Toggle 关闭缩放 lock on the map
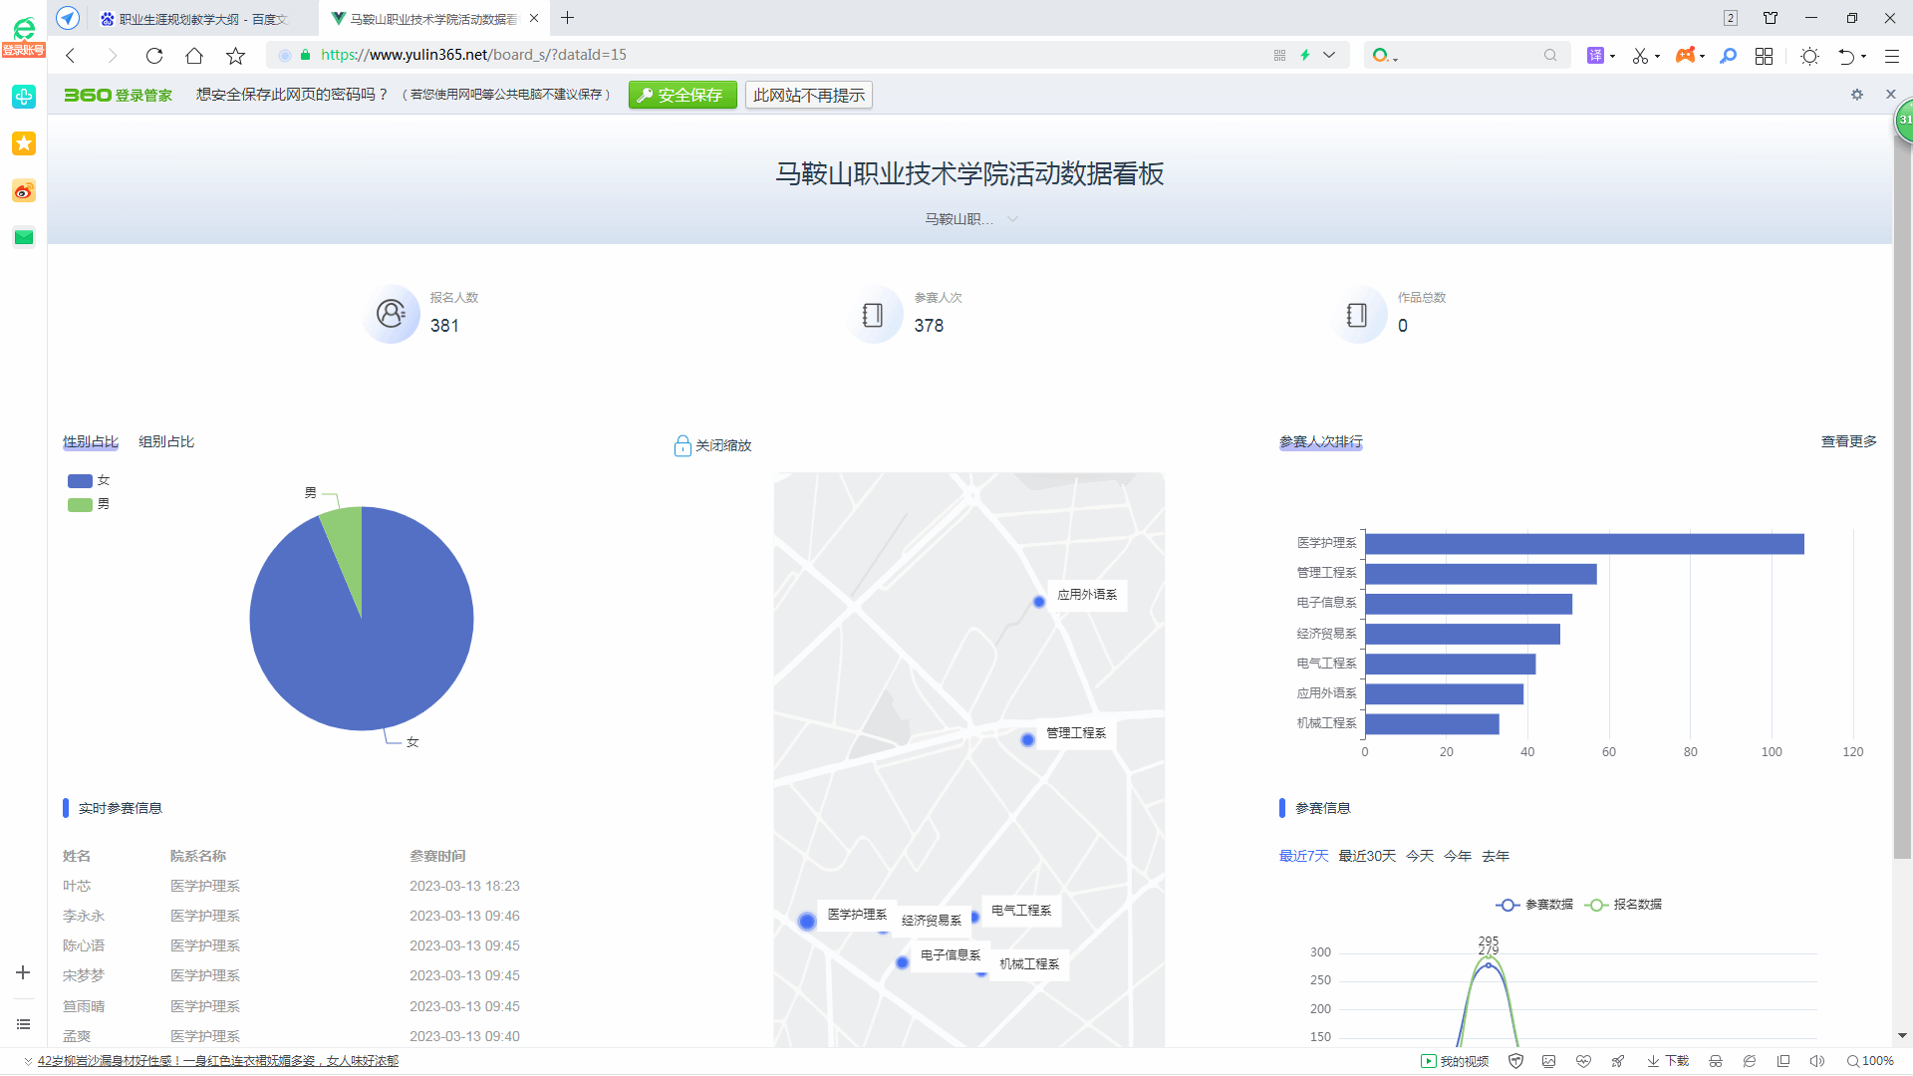This screenshot has height=1076, width=1913. click(713, 445)
